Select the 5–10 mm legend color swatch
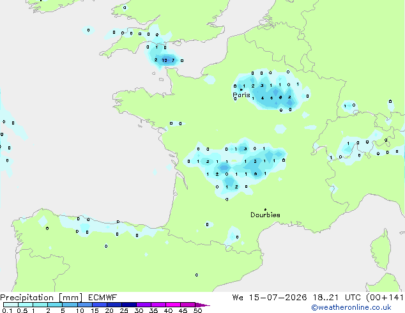 pos(70,305)
